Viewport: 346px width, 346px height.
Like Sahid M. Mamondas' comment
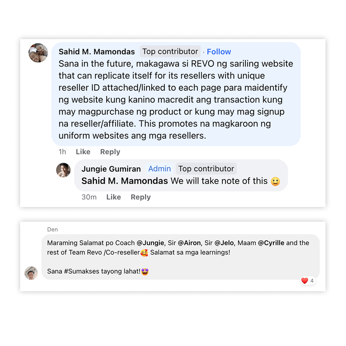point(83,152)
